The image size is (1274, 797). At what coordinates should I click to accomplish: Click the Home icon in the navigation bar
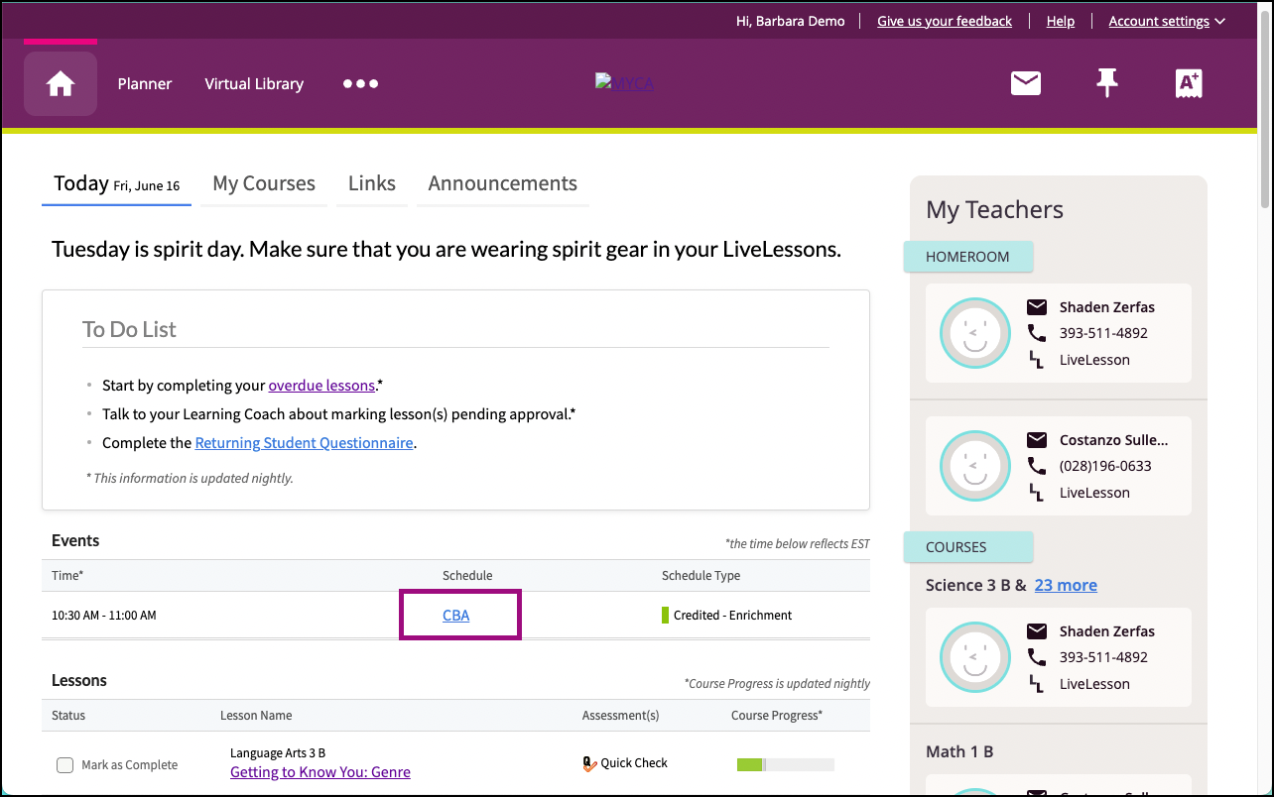click(x=61, y=84)
